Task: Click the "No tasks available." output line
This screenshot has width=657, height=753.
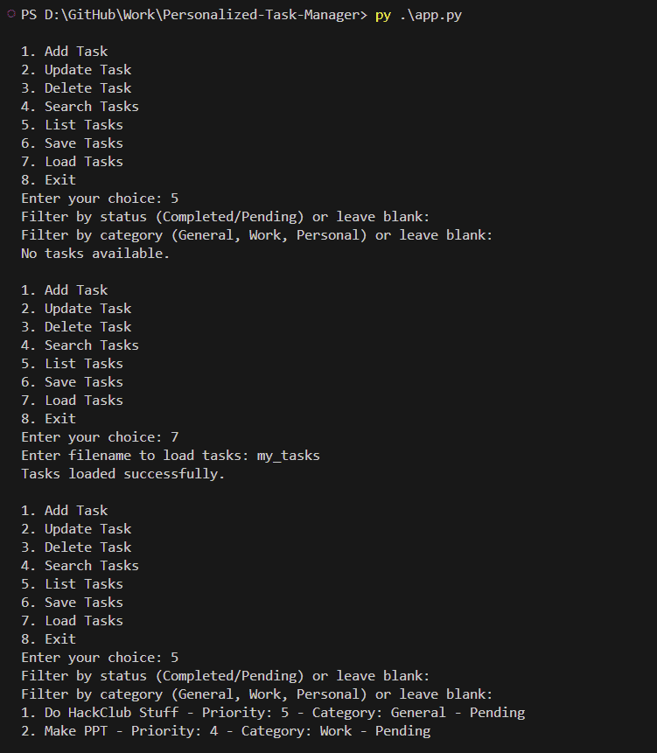Action: click(95, 254)
